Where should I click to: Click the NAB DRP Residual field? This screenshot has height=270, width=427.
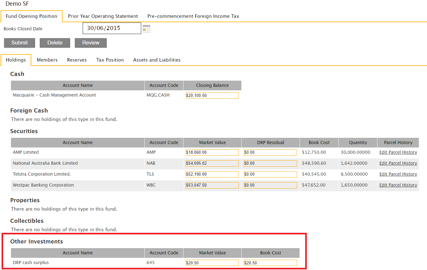[270, 163]
